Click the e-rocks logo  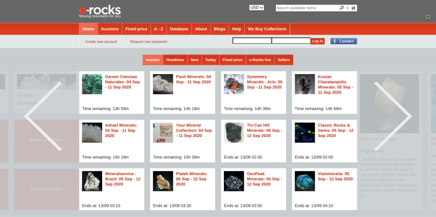click(100, 11)
